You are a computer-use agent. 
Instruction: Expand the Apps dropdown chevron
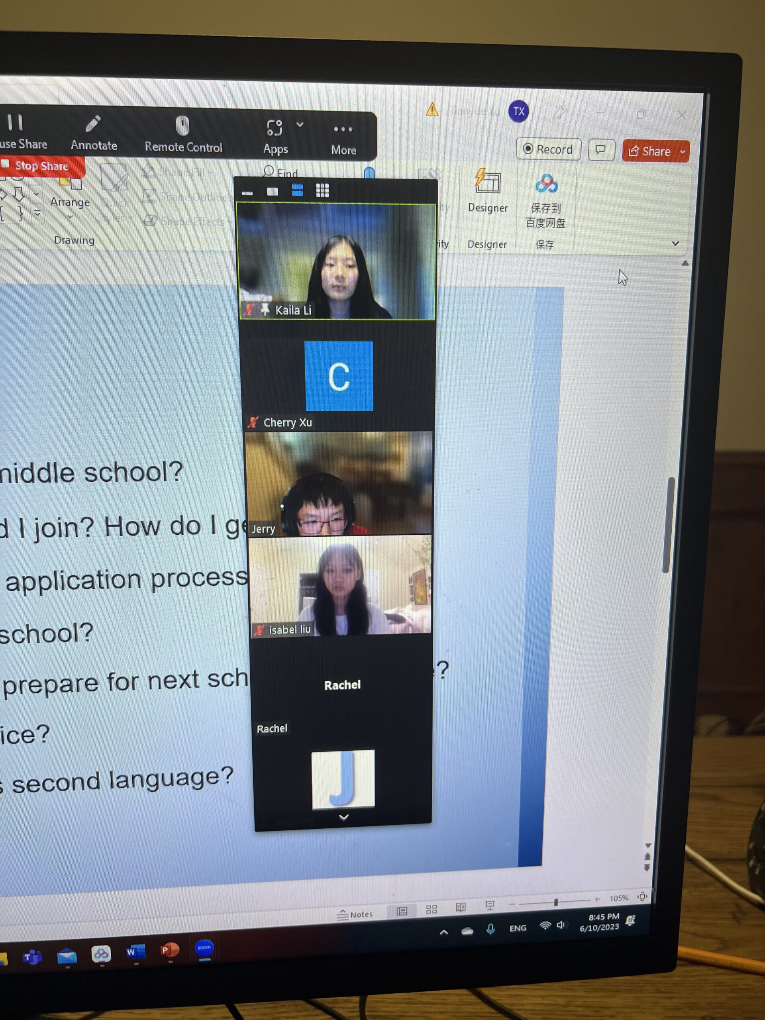pos(300,124)
